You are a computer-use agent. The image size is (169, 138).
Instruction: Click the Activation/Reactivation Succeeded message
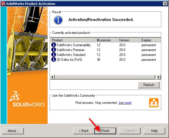click(x=101, y=20)
